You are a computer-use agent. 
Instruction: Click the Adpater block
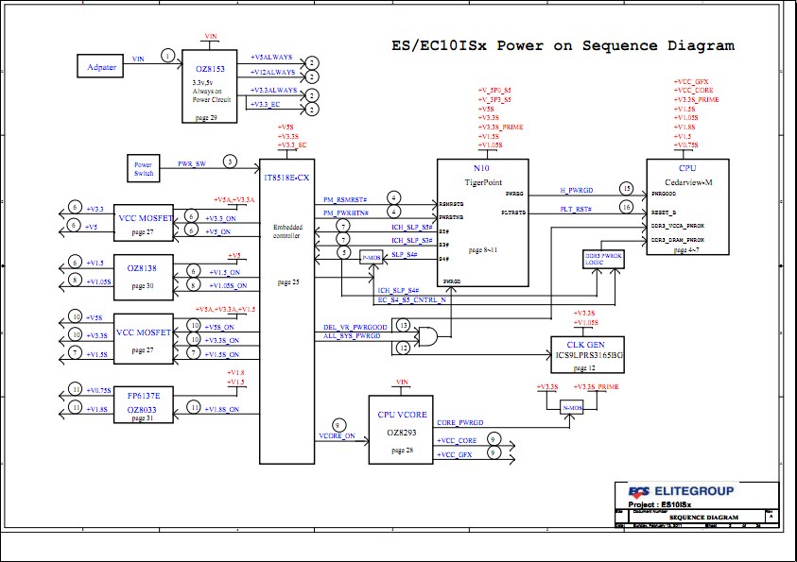[100, 66]
